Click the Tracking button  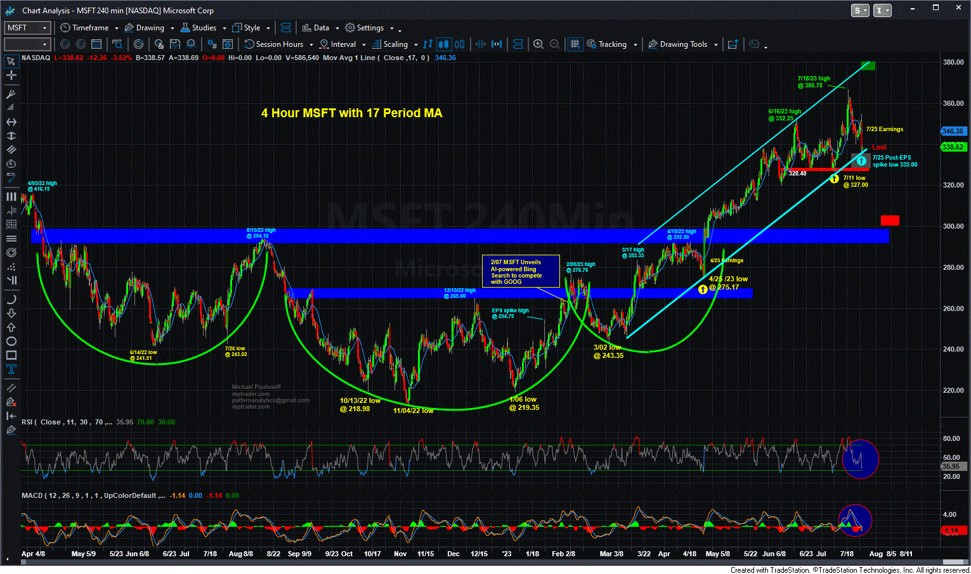pyautogui.click(x=607, y=44)
